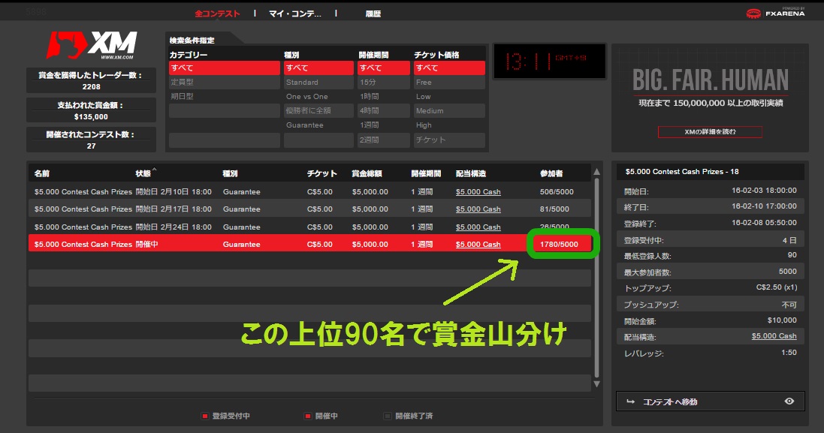The width and height of the screenshot is (824, 433).
Task: Open $5.000 Cash link in 1780/5000 row
Action: pyautogui.click(x=478, y=245)
